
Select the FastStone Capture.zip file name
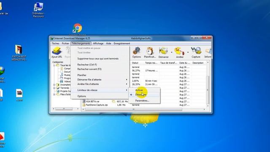97,105
